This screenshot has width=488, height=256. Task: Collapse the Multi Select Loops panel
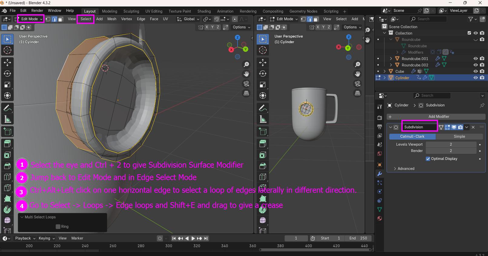[x=22, y=217]
